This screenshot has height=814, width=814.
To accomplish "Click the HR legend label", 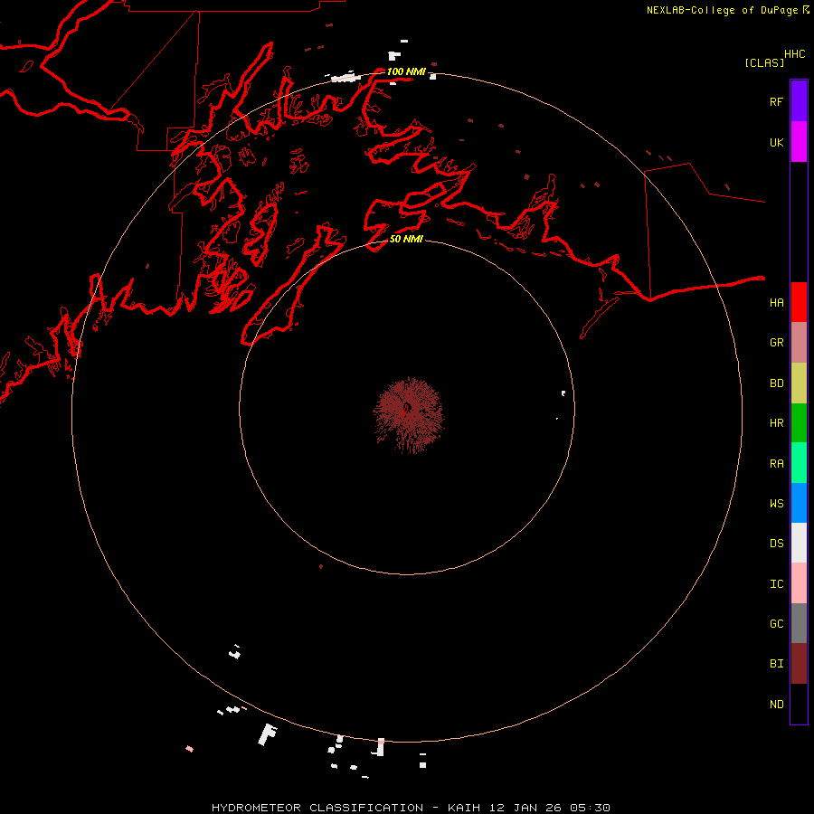I will [x=776, y=423].
